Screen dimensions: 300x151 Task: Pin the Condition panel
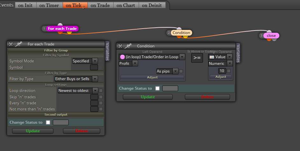(x=128, y=46)
